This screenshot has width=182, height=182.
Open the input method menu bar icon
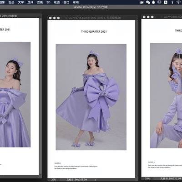coord(166,2)
